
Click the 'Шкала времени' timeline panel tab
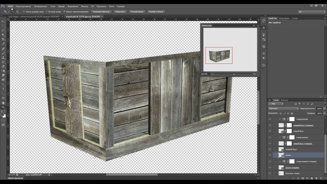(x=16, y=178)
